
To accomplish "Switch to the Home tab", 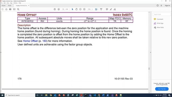I will pos(3,5).
